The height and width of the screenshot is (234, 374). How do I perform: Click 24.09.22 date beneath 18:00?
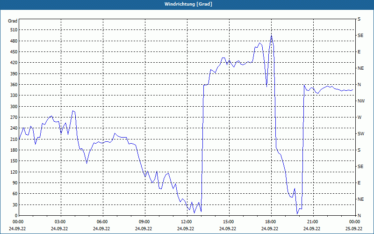coord(270,229)
